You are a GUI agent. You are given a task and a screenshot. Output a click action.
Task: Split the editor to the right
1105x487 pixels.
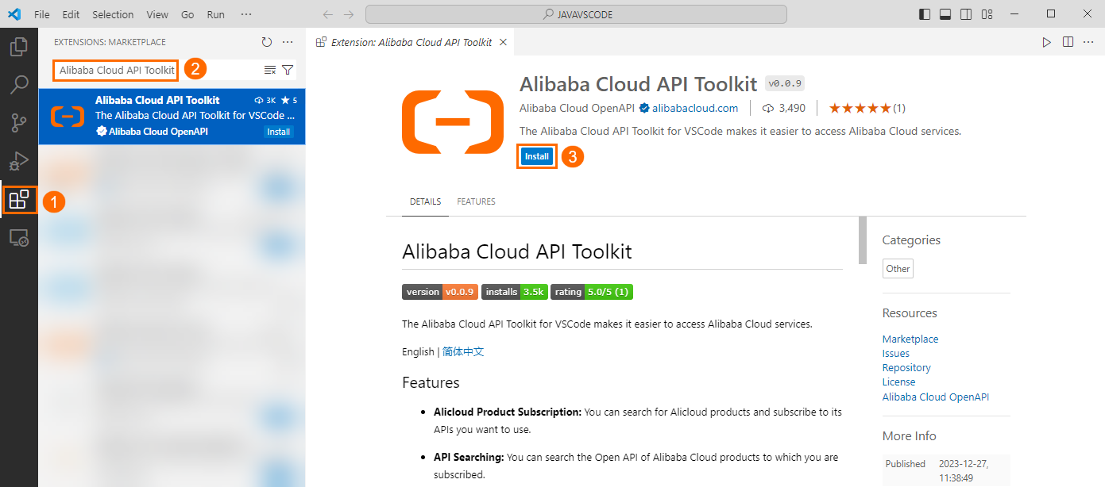[1068, 42]
